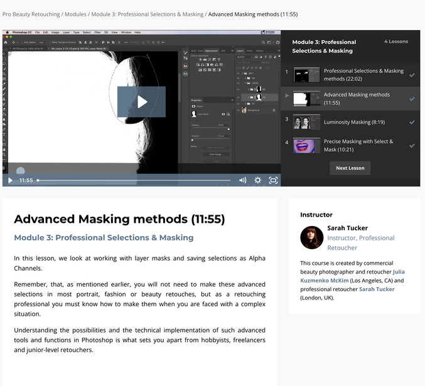Screen dimensions: 425x386
Task: Open the Julia Kuzmenko McKim link
Action: [352, 276]
